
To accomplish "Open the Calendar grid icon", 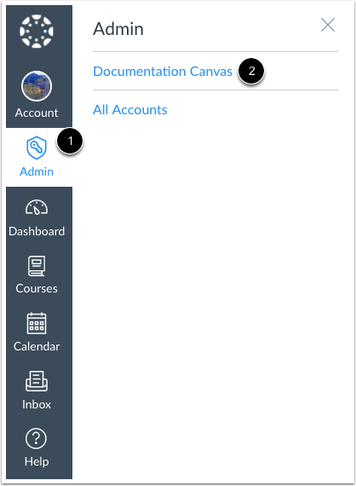I will (37, 323).
